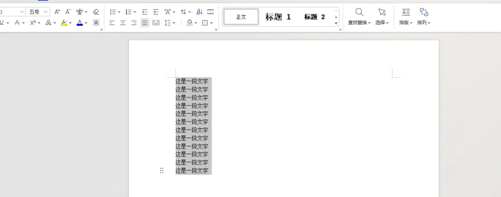Click the decrease font size icon
The image size is (501, 197).
pyautogui.click(x=68, y=12)
